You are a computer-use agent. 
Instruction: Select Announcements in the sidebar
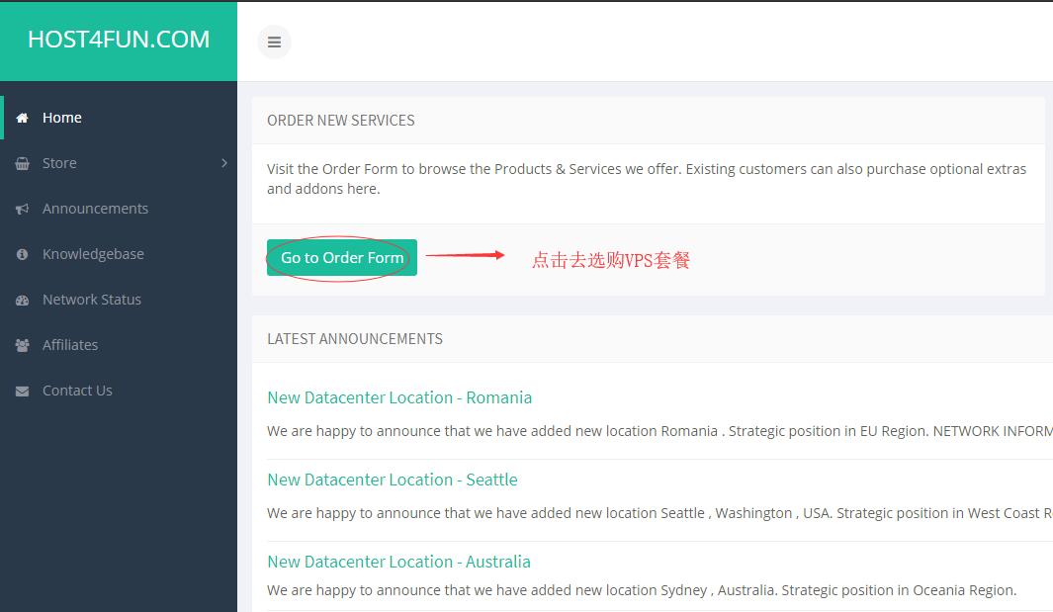(x=95, y=208)
